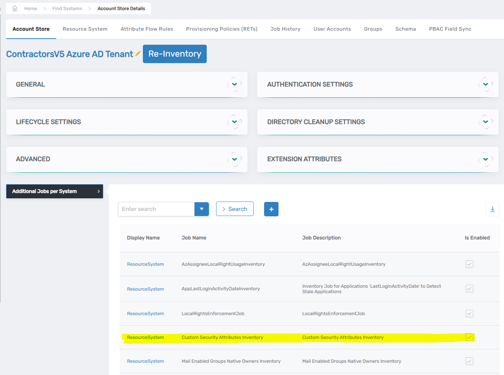Open the search filter dropdown arrow icon
This screenshot has height=375, width=504.
(202, 209)
